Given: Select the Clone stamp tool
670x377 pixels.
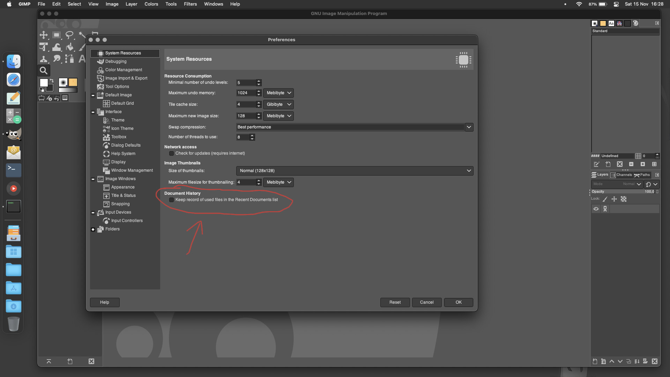Looking at the screenshot, I should pos(44,59).
